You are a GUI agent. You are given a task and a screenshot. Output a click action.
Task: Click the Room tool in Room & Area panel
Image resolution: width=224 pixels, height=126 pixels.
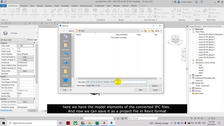coord(134,12)
